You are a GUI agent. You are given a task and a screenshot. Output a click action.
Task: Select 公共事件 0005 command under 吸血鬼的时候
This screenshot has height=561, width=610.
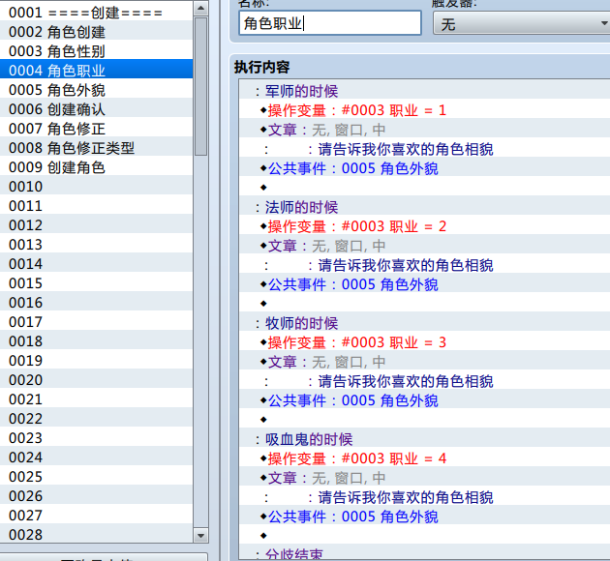425,517
